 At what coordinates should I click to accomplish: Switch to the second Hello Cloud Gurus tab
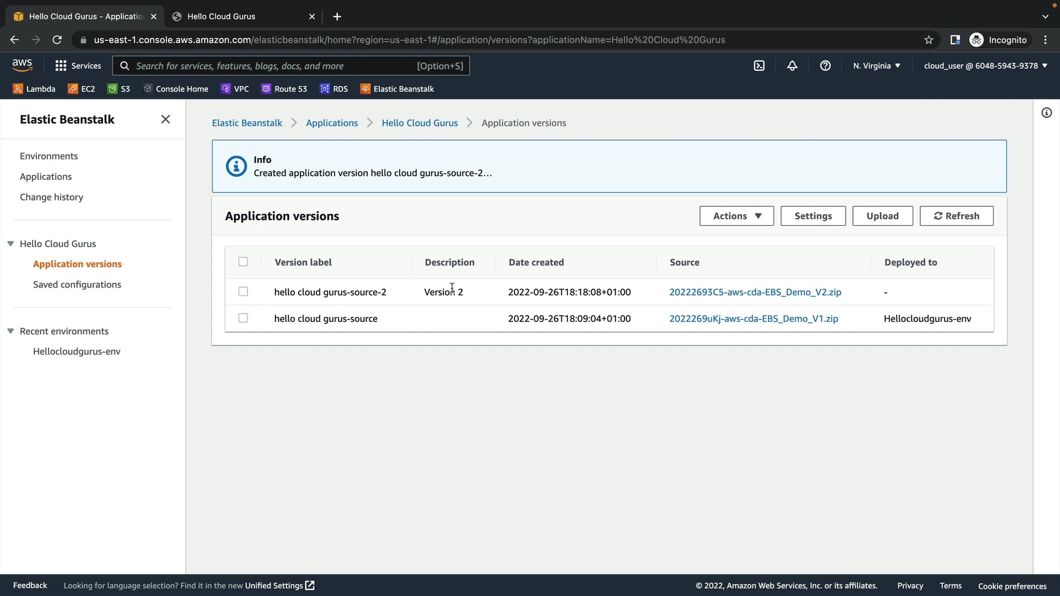[243, 17]
